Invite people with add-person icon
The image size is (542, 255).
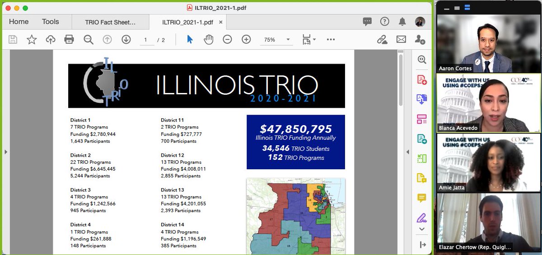pos(420,40)
